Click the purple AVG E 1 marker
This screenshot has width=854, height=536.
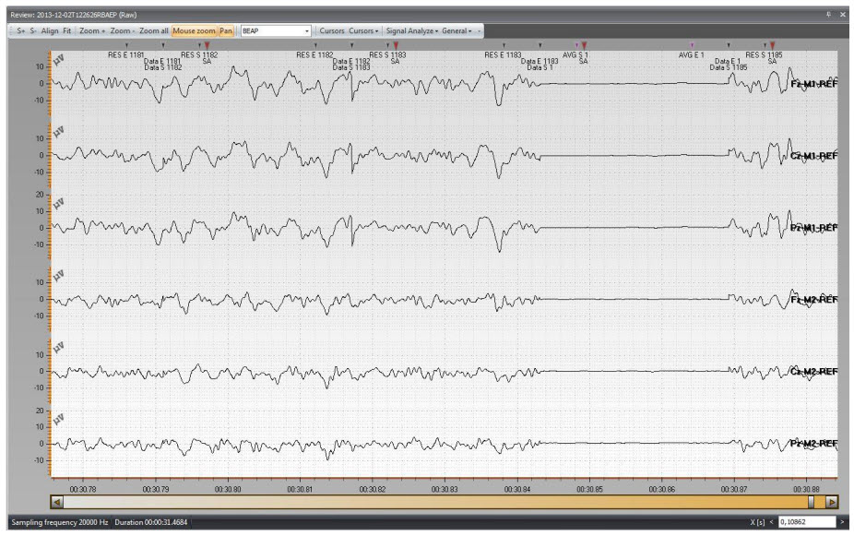tap(693, 46)
